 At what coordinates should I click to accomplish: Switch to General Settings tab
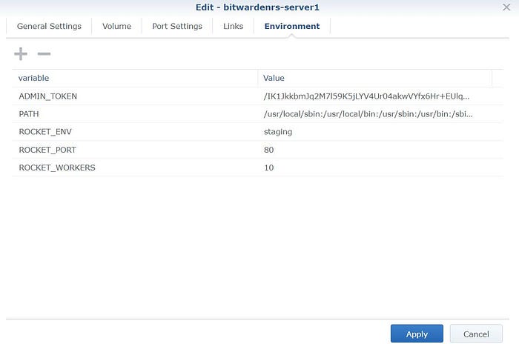coord(49,26)
